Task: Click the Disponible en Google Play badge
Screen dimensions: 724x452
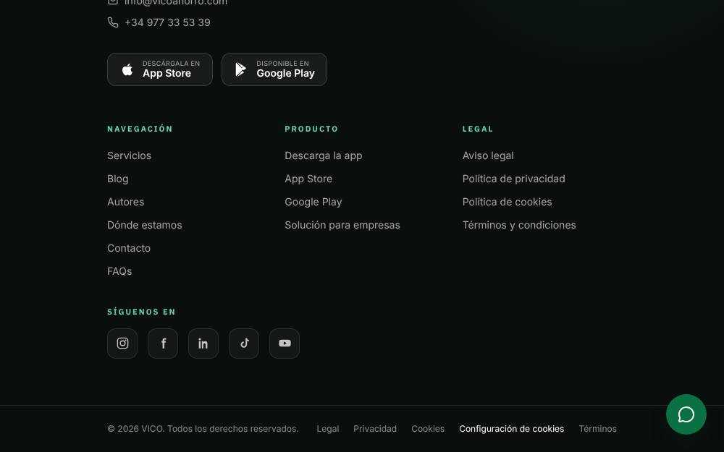Action: point(274,69)
